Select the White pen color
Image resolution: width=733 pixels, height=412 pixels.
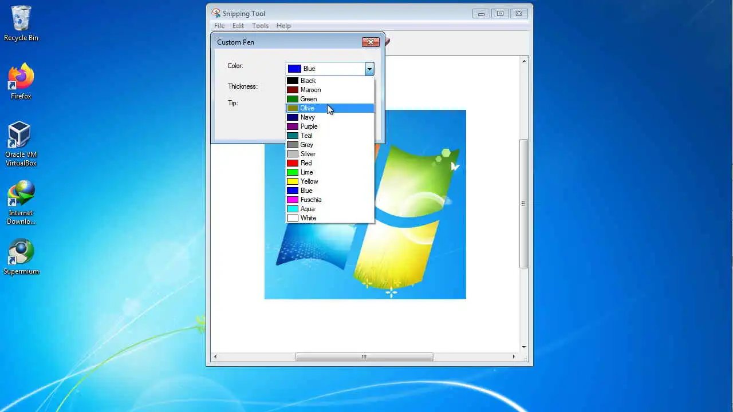click(x=330, y=218)
